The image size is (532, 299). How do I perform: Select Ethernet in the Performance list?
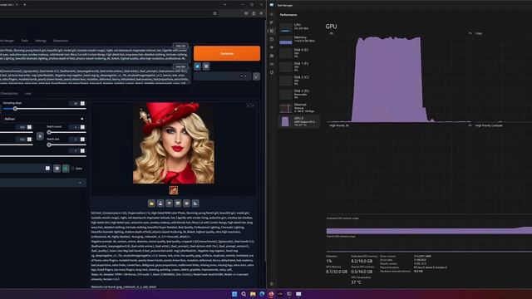tap(299, 108)
